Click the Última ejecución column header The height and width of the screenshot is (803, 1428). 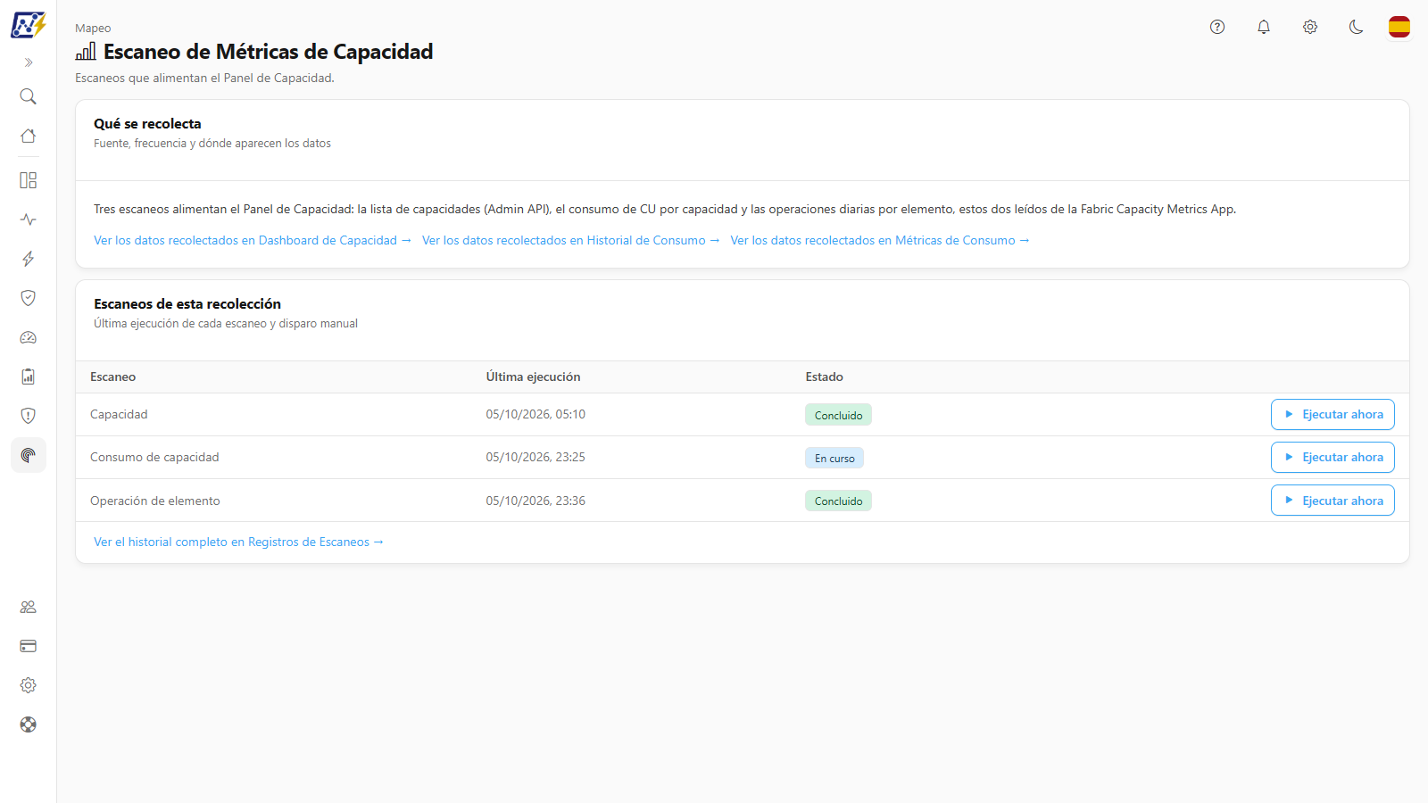tap(533, 377)
